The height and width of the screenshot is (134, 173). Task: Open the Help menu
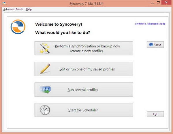[x=29, y=9]
